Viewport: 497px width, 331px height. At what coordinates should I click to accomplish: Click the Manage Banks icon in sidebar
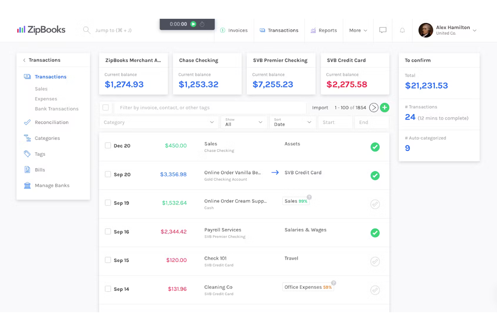[x=28, y=185]
